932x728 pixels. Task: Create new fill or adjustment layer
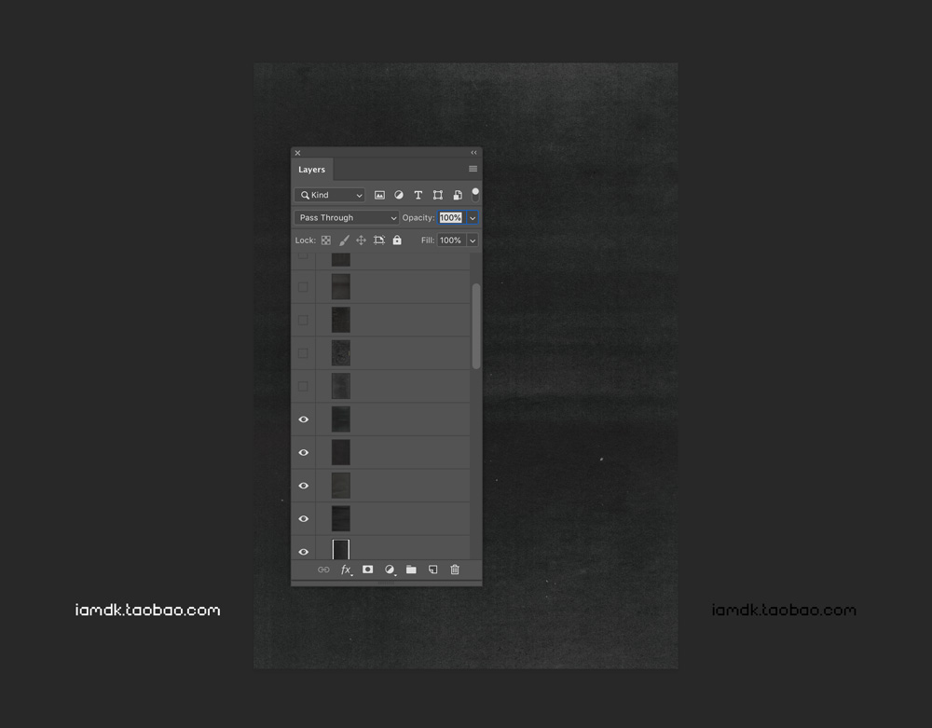pos(390,570)
